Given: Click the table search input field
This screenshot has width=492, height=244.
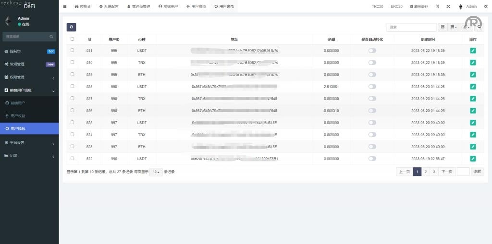Looking at the screenshot, I should (412, 27).
